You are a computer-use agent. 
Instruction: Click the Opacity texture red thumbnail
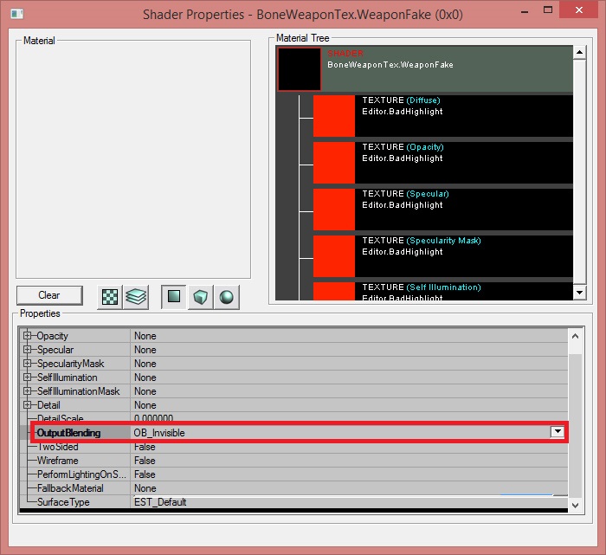tap(334, 162)
